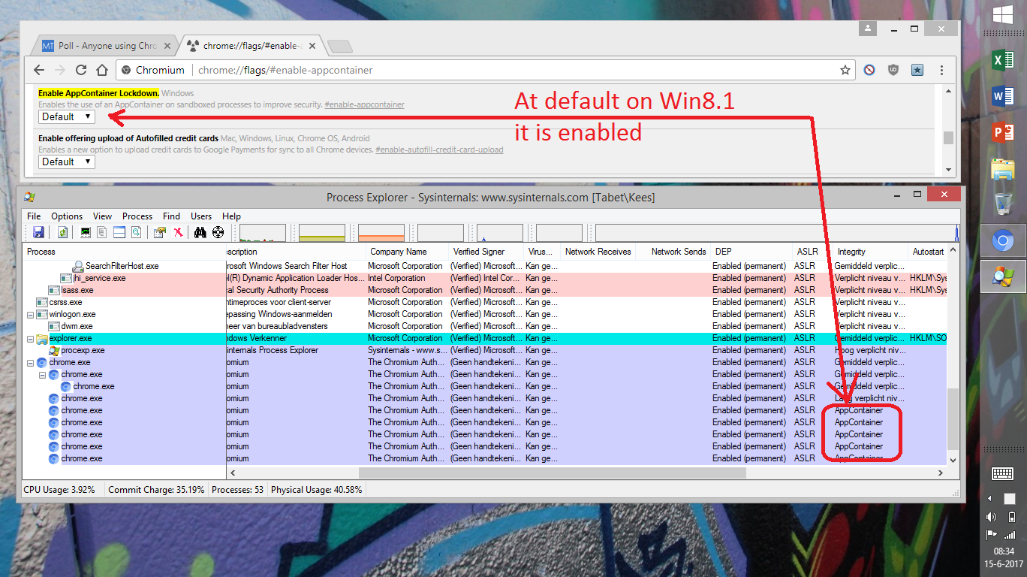This screenshot has height=577, width=1027.
Task: Click the Chromium back arrow button
Action: click(x=39, y=70)
